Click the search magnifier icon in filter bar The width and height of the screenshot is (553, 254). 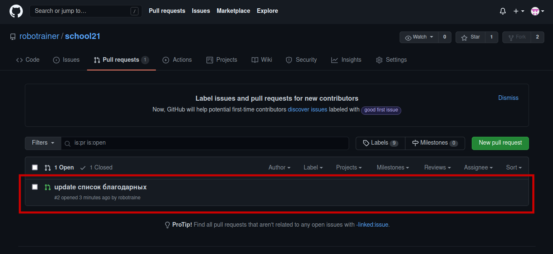coord(68,143)
